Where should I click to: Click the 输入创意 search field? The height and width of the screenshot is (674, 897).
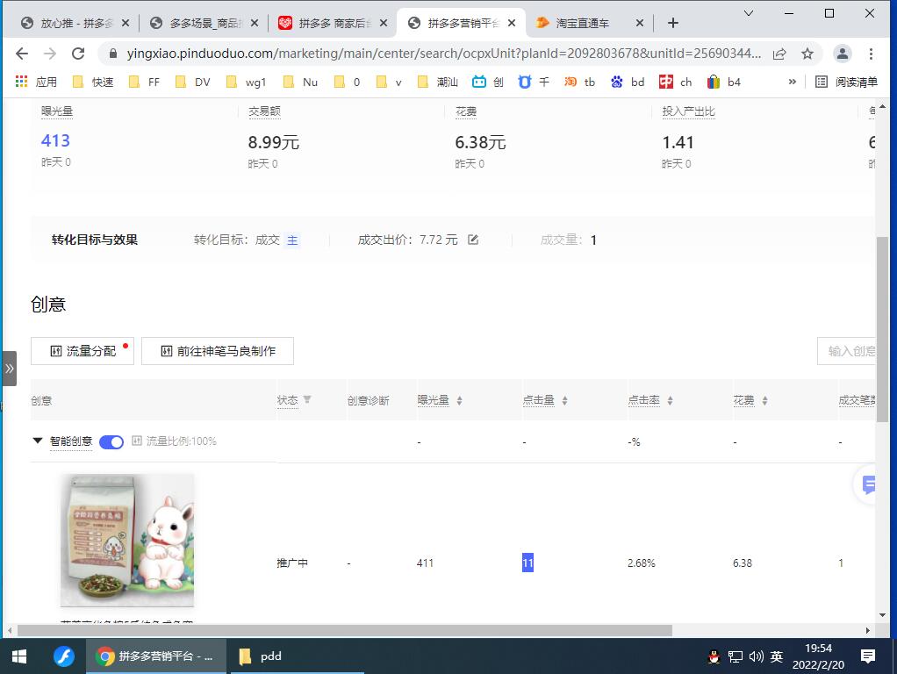[x=846, y=351]
